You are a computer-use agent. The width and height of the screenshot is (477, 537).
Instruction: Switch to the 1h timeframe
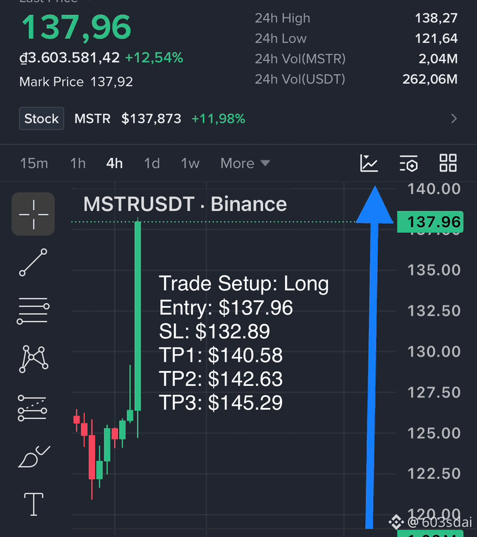click(78, 164)
